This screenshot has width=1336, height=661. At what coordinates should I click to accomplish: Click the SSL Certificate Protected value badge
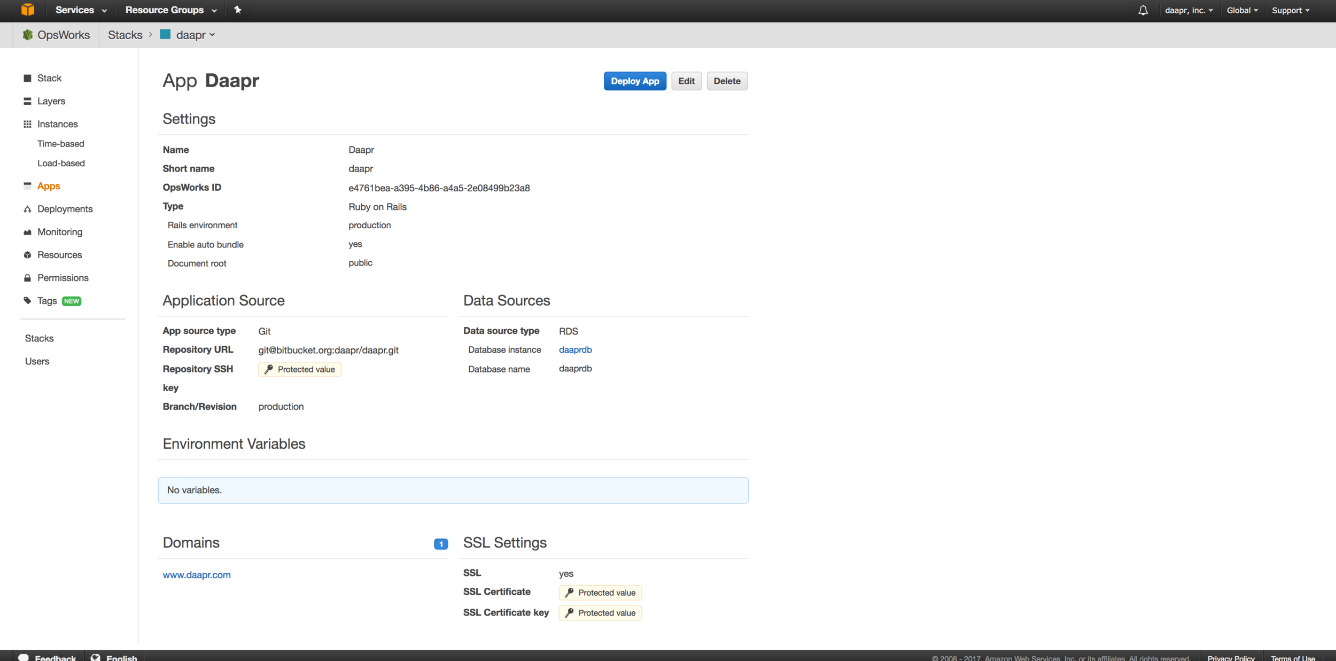tap(600, 593)
